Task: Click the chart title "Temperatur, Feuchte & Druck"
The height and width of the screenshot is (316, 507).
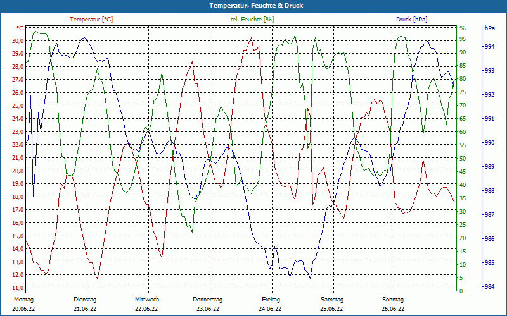Action: 256,6
